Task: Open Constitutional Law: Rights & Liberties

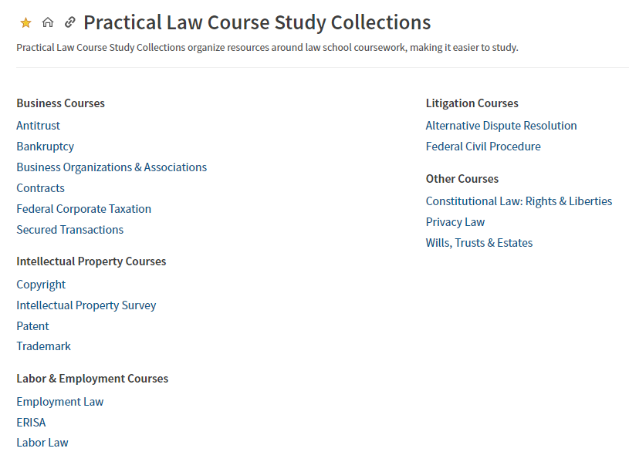Action: [519, 201]
